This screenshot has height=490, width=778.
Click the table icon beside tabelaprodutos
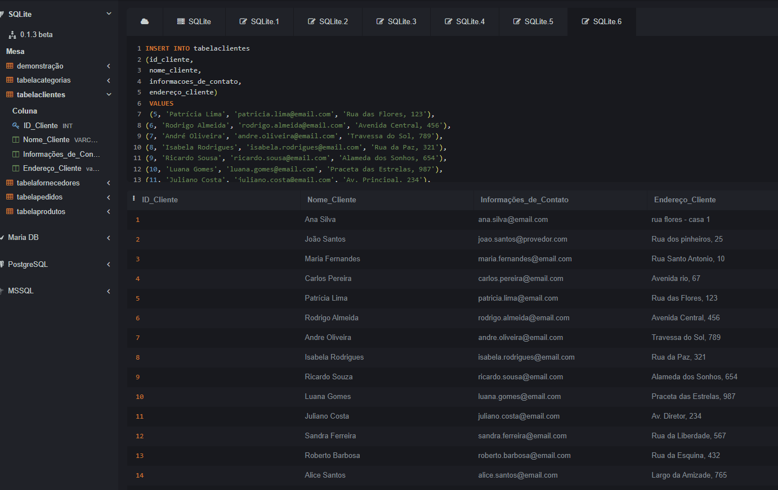click(x=10, y=211)
